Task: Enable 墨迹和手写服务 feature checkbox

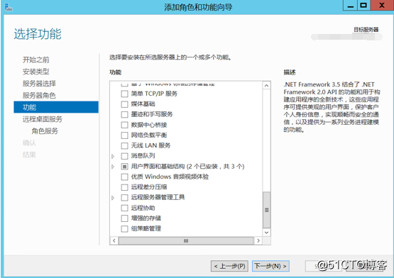Action: tap(124, 114)
